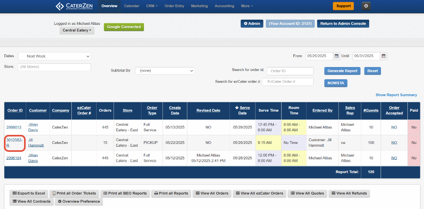424x209 pixels.
Task: Expand the CRM menu
Action: (x=152, y=6)
